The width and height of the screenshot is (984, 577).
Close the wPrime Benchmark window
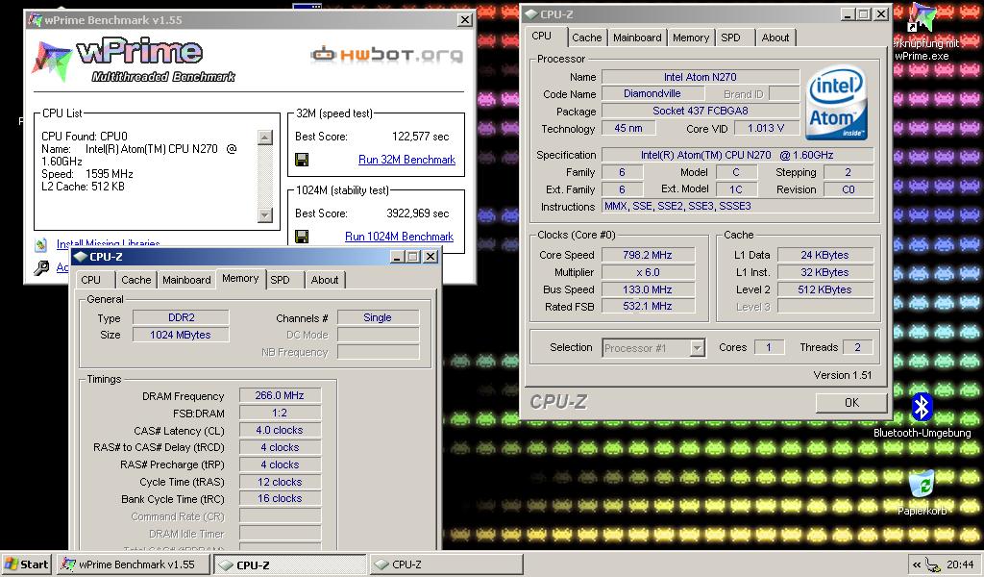(x=464, y=20)
